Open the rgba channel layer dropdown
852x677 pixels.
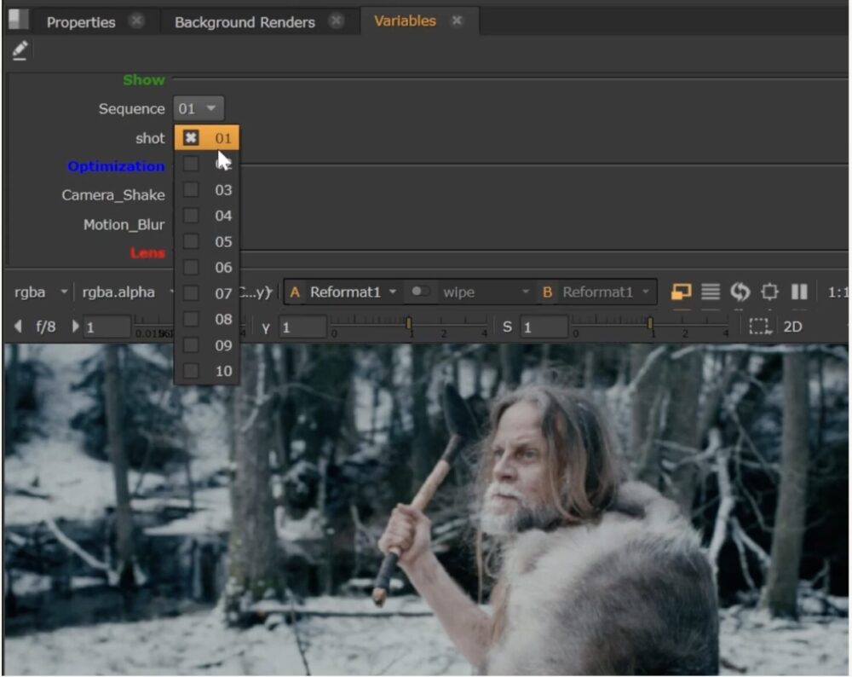41,292
